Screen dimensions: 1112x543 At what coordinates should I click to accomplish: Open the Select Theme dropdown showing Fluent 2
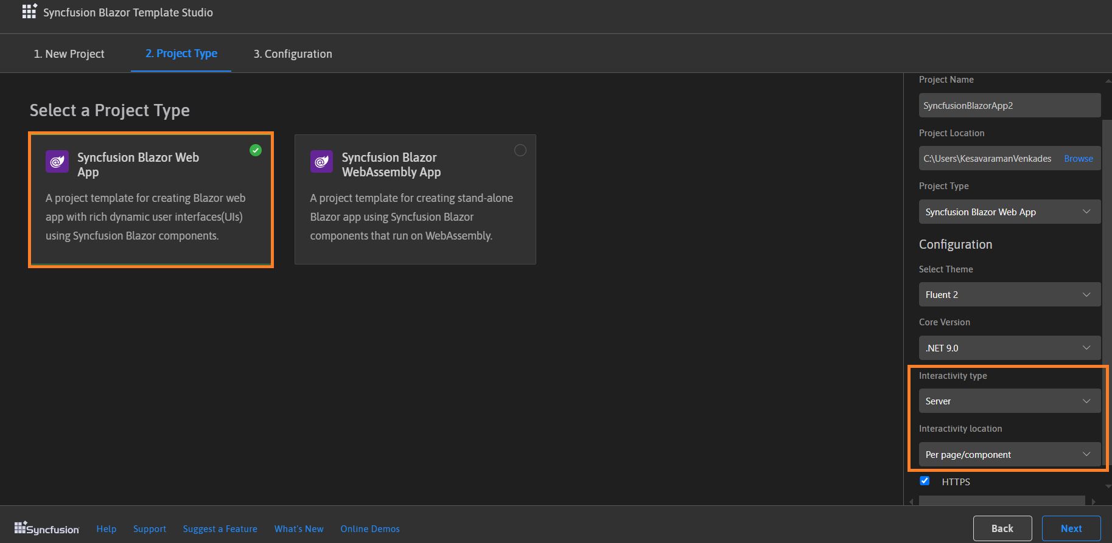[x=1010, y=294]
